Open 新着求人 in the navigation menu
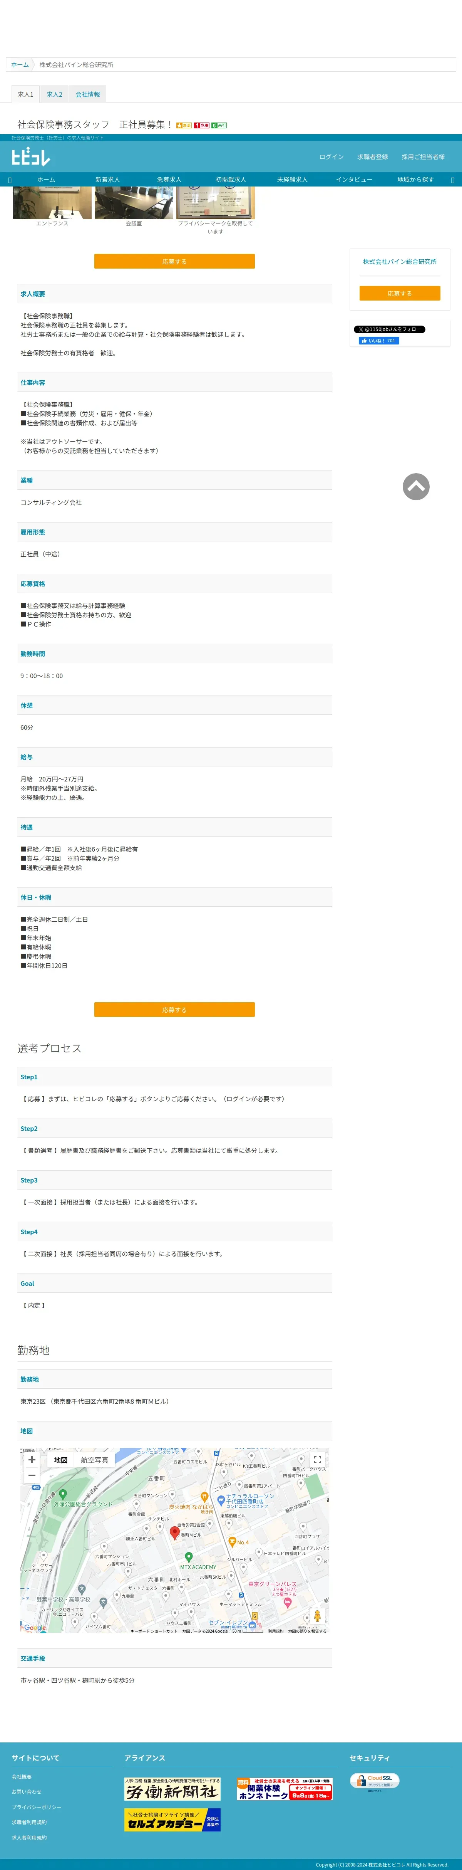462x1870 pixels. 107,179
